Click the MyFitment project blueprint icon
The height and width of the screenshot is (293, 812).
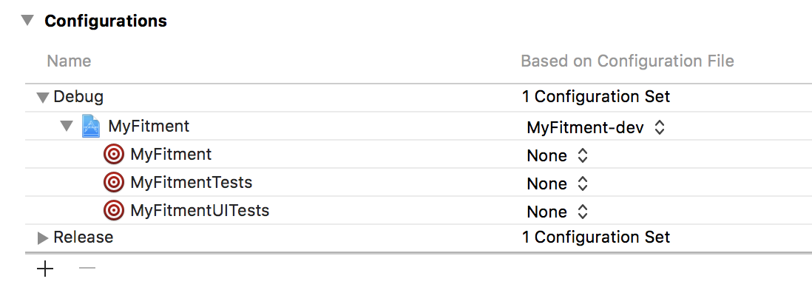[x=91, y=127]
